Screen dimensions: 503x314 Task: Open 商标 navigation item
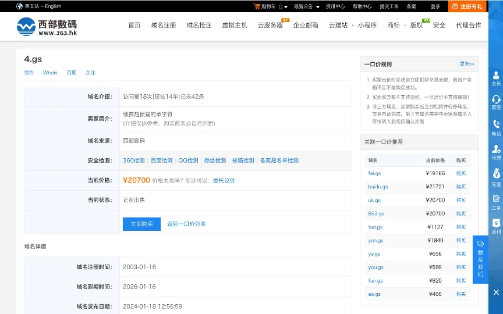coord(394,25)
